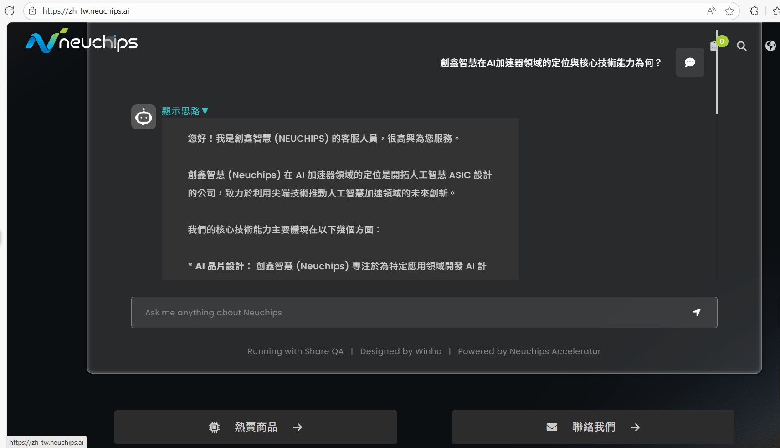Open the 聯絡我們 contact us button
780x448 pixels.
[593, 427]
